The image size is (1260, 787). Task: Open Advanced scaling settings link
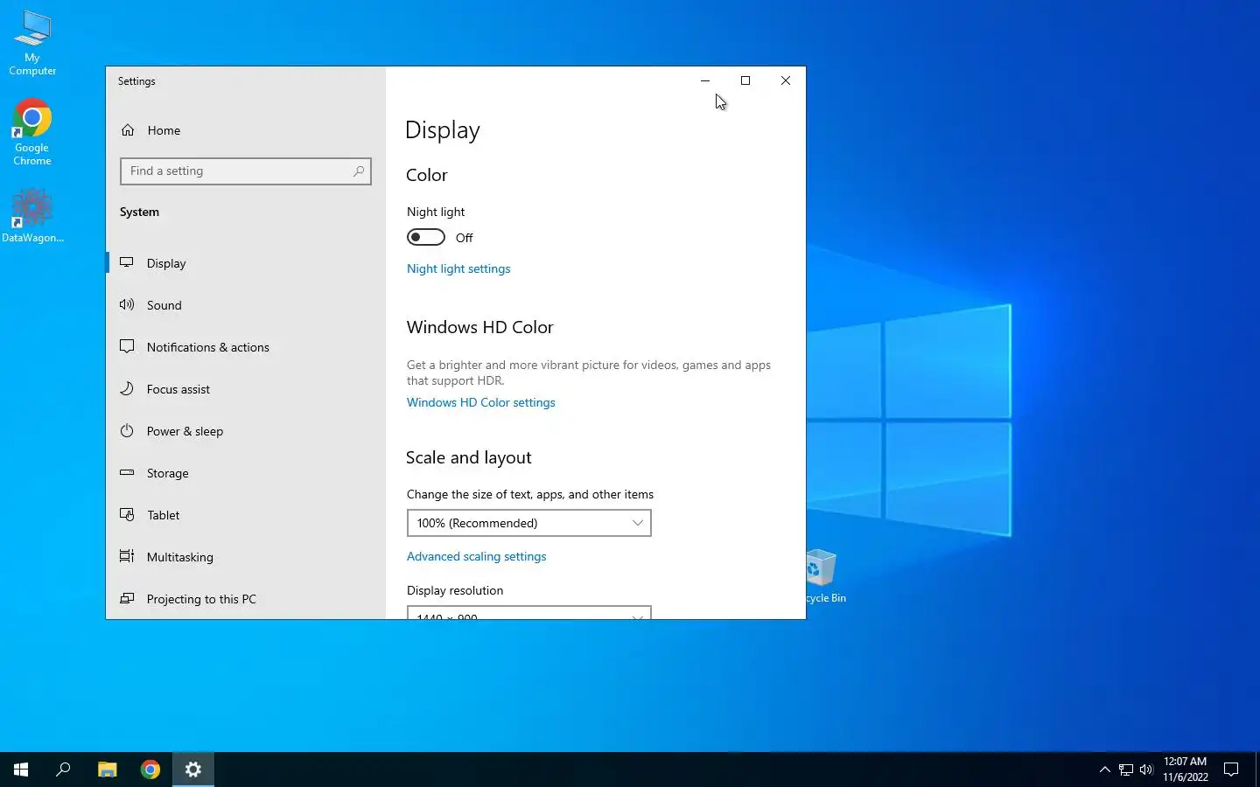(477, 556)
